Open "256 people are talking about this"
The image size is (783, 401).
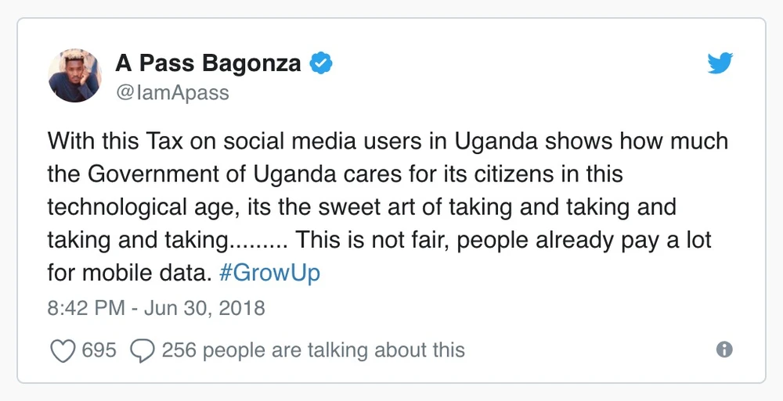[x=313, y=350]
